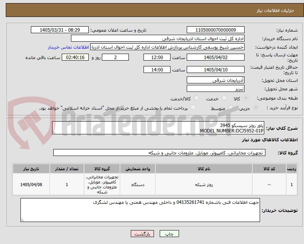This screenshot has width=304, height=244.
Task: Click the remaining days field showing 2
Action: click(x=115, y=58)
